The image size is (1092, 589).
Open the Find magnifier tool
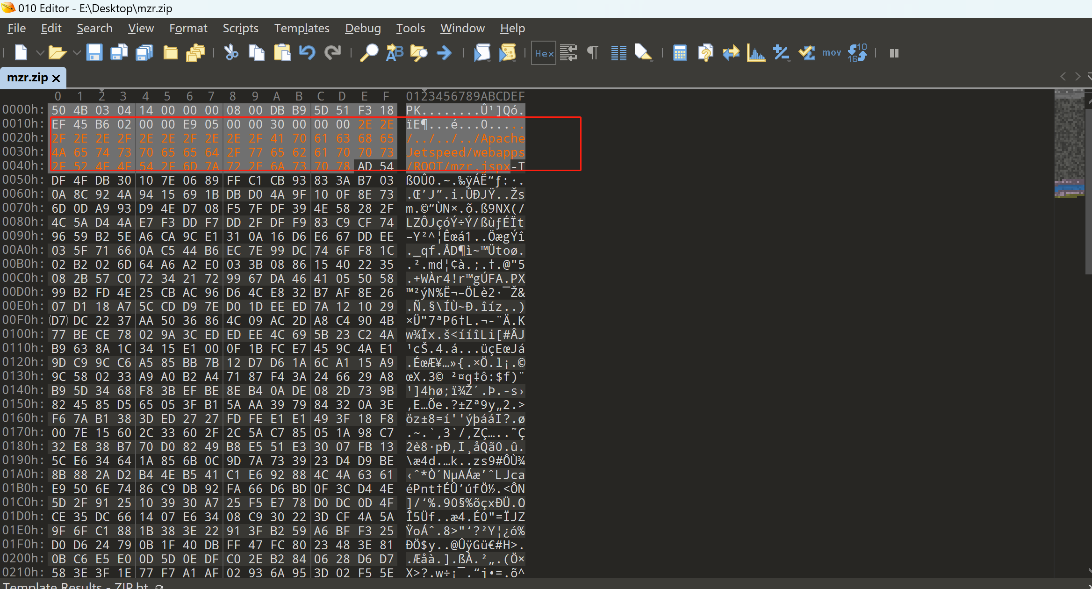369,53
